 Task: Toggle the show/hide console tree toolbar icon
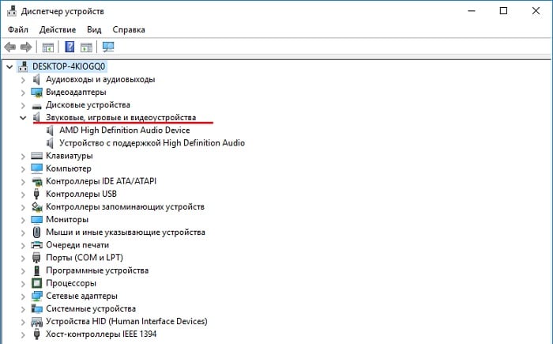click(x=48, y=47)
